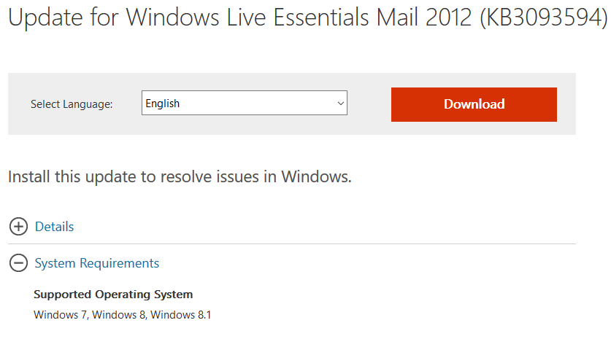Screen dimensions: 611x339
Task: Click the System Requirements section link
Action: (96, 263)
